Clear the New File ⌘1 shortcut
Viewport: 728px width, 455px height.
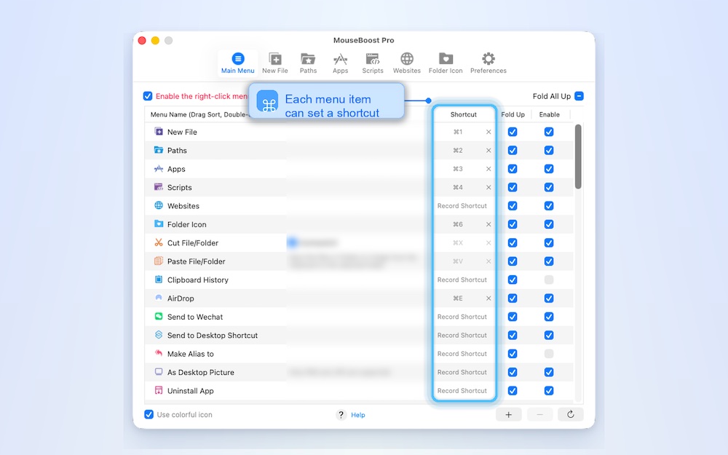point(488,132)
